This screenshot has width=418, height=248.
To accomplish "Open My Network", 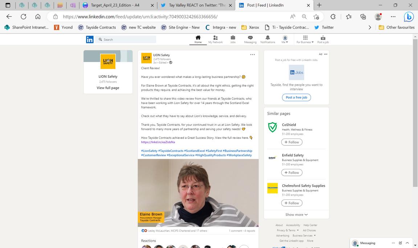I will 216,40.
